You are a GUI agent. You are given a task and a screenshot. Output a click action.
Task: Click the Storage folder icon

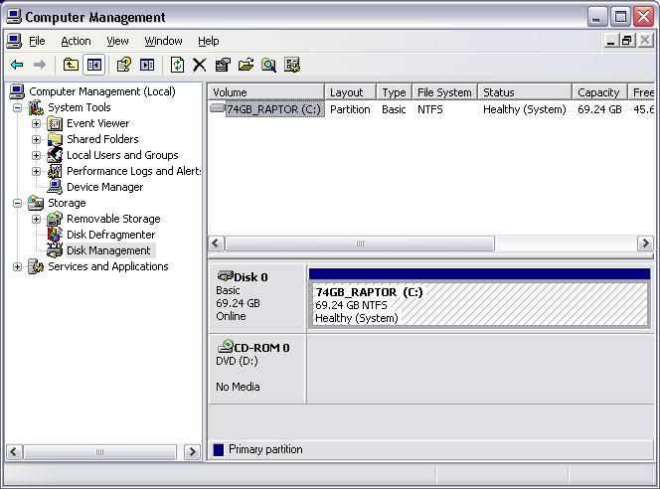pos(36,204)
